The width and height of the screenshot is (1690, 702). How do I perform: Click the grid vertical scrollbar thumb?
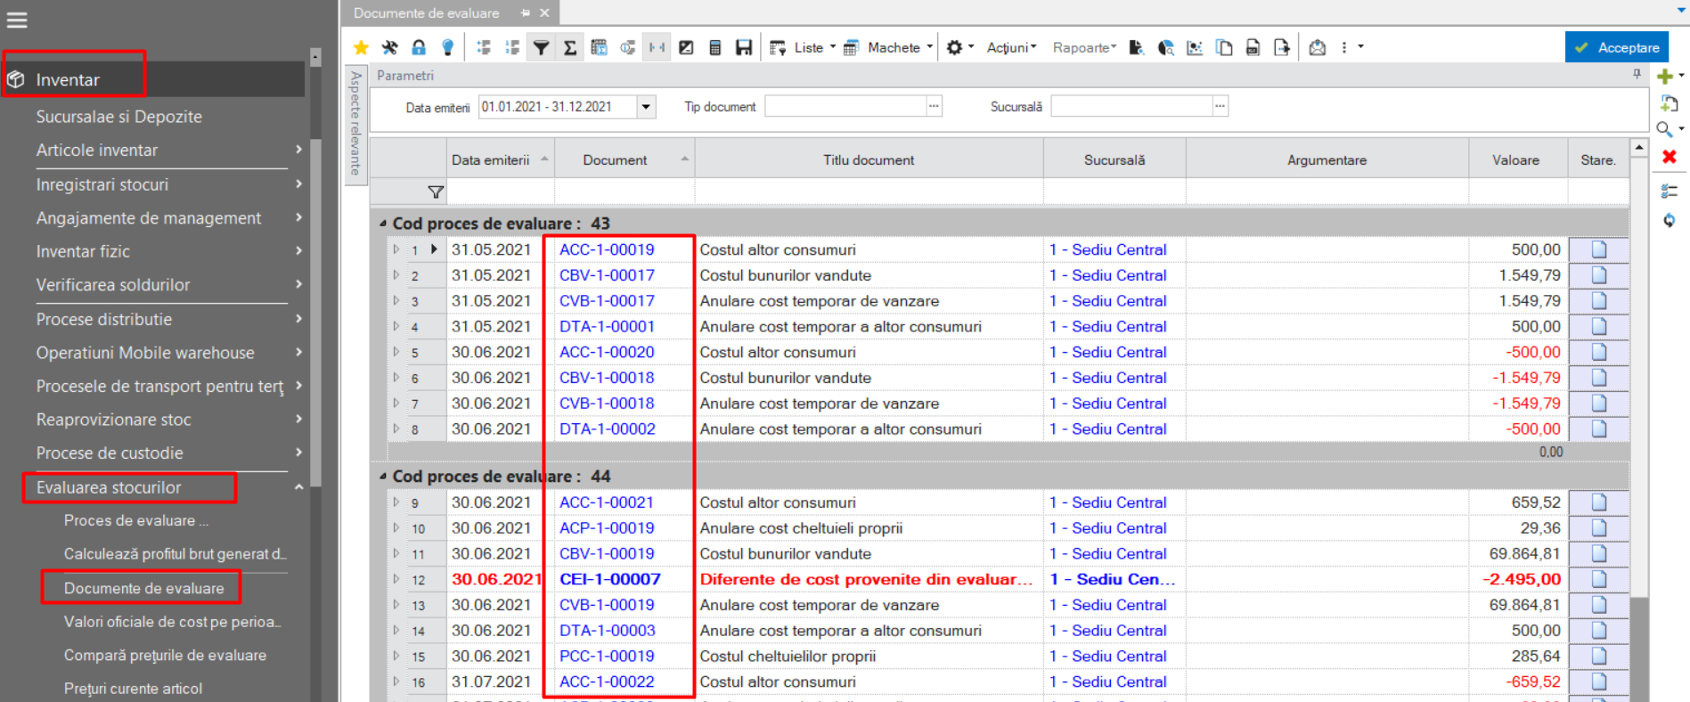coord(1638,649)
